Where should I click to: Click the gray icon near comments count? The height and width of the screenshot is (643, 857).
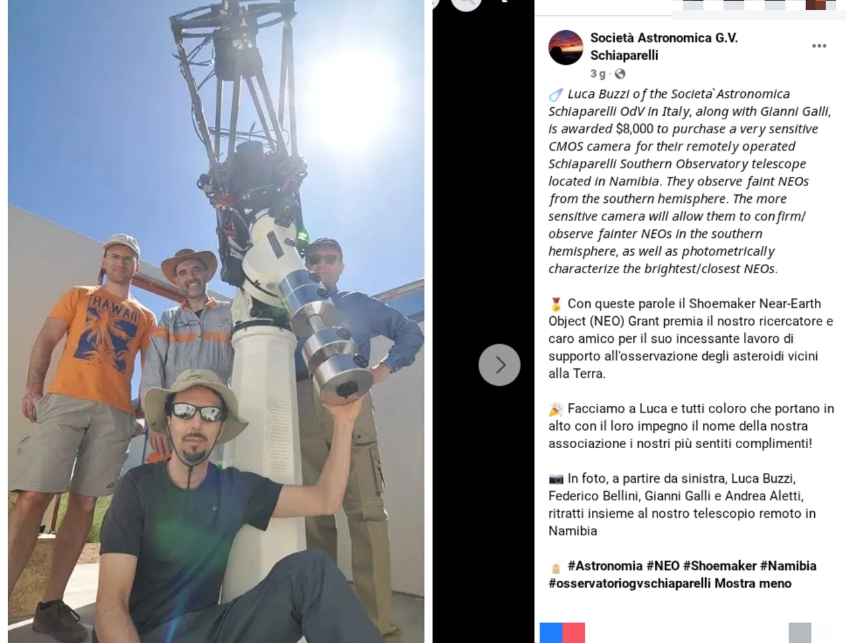[799, 633]
